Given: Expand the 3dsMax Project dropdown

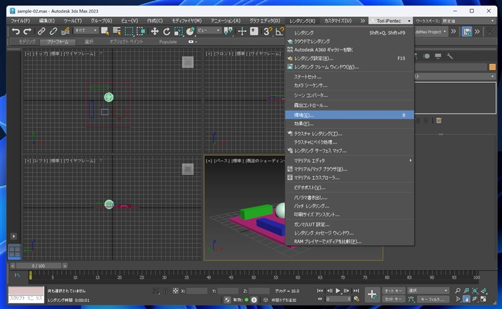Looking at the screenshot, I should tap(430, 32).
